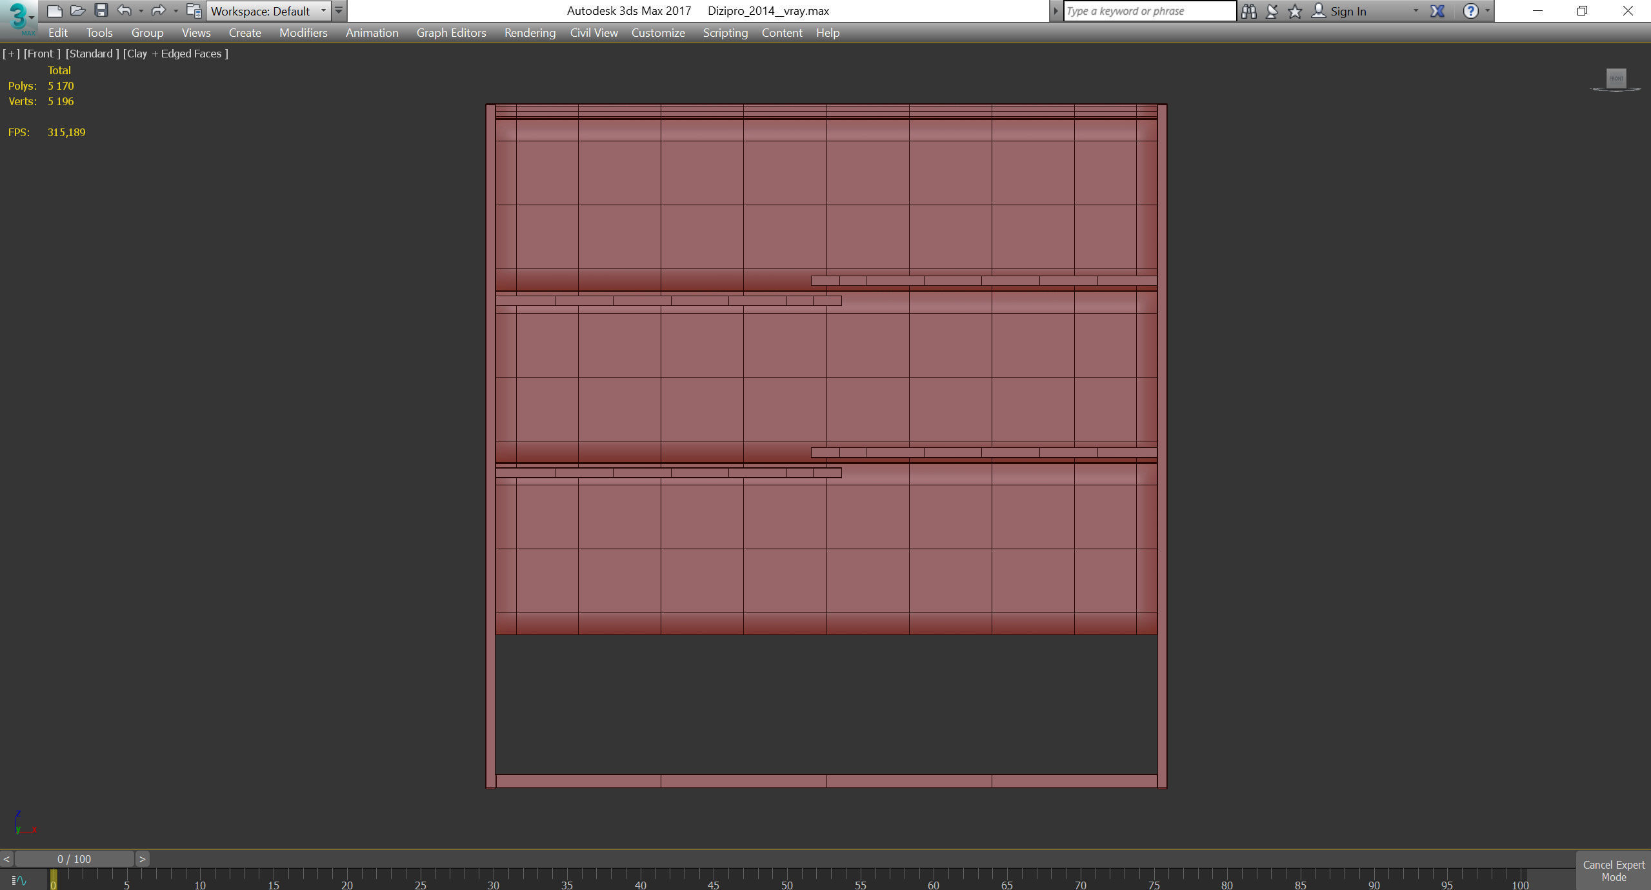Screen dimensions: 1651x890
Task: Click the keyword search input field
Action: [x=1148, y=11]
